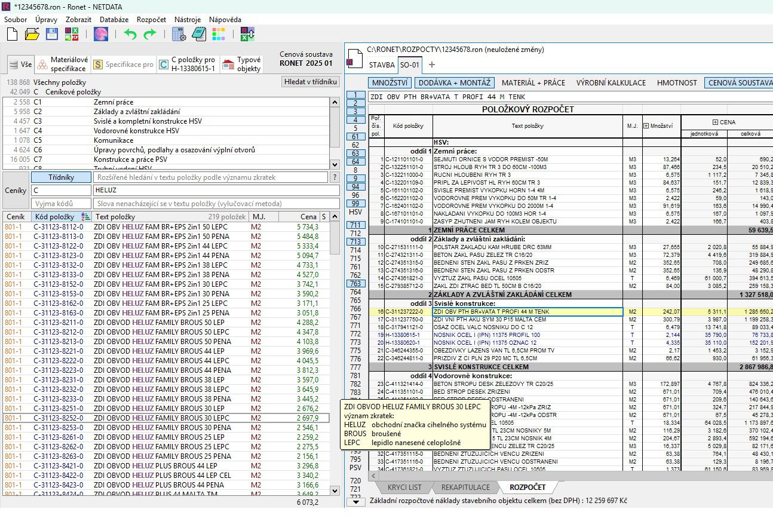Open the Nápověda menu
The image size is (773, 515).
click(225, 20)
